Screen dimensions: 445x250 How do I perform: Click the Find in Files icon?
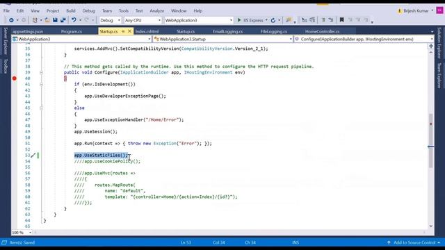(289, 20)
